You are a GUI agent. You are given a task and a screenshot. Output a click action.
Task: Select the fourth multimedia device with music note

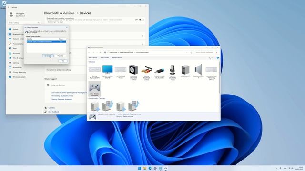pos(133,106)
